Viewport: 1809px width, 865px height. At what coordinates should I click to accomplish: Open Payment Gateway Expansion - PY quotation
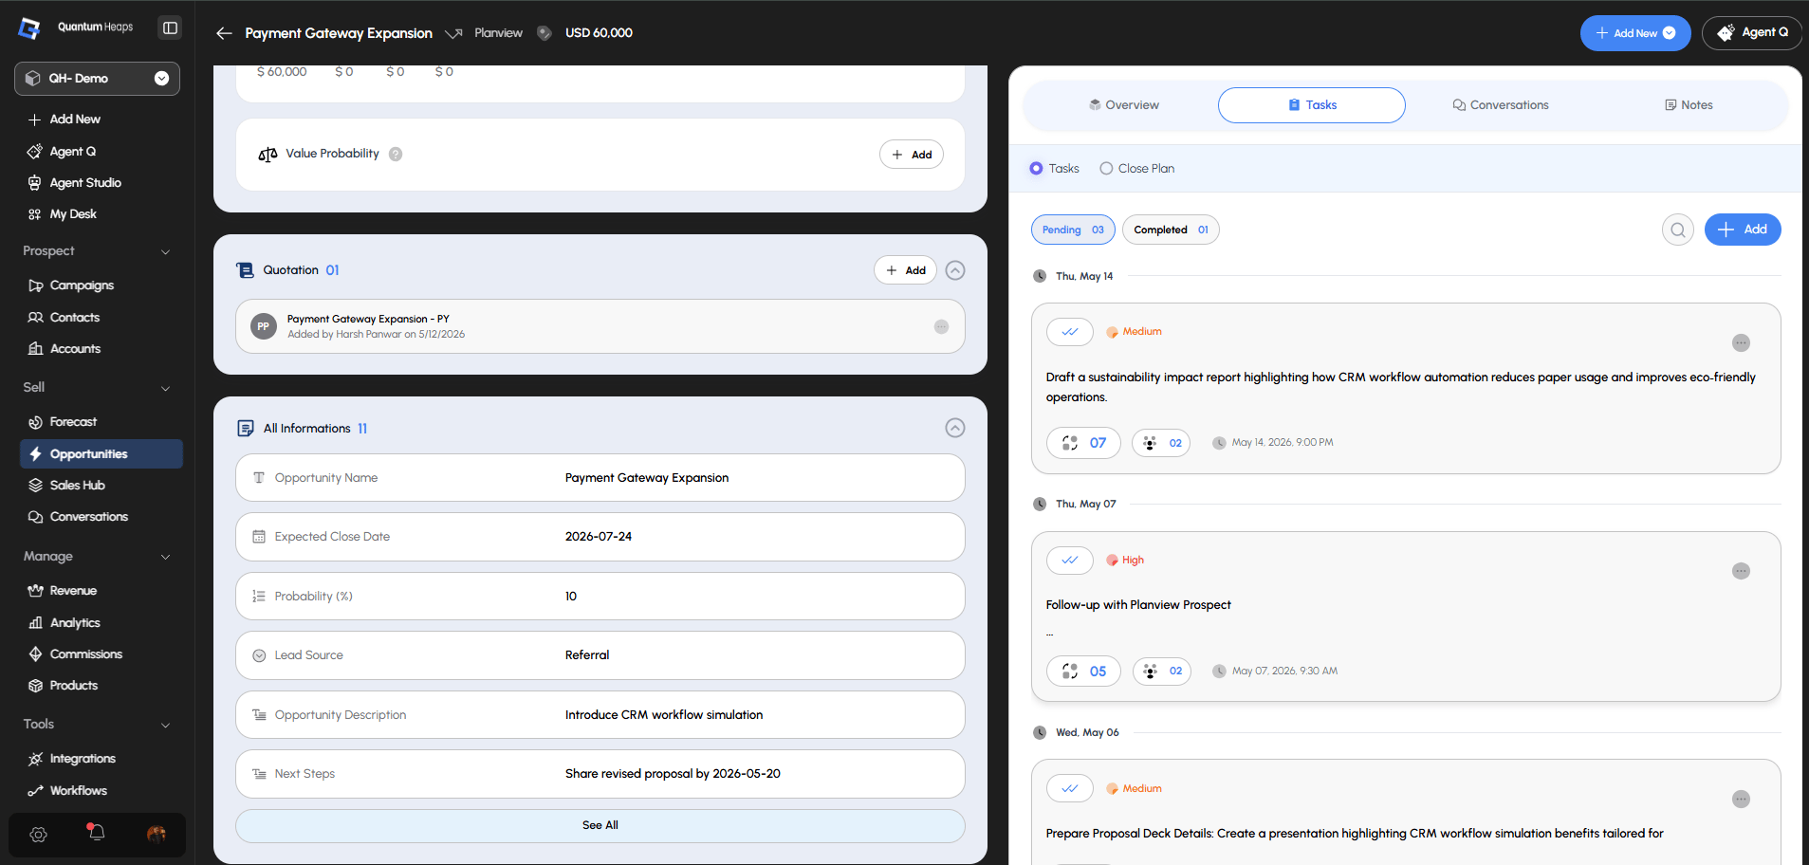point(600,326)
